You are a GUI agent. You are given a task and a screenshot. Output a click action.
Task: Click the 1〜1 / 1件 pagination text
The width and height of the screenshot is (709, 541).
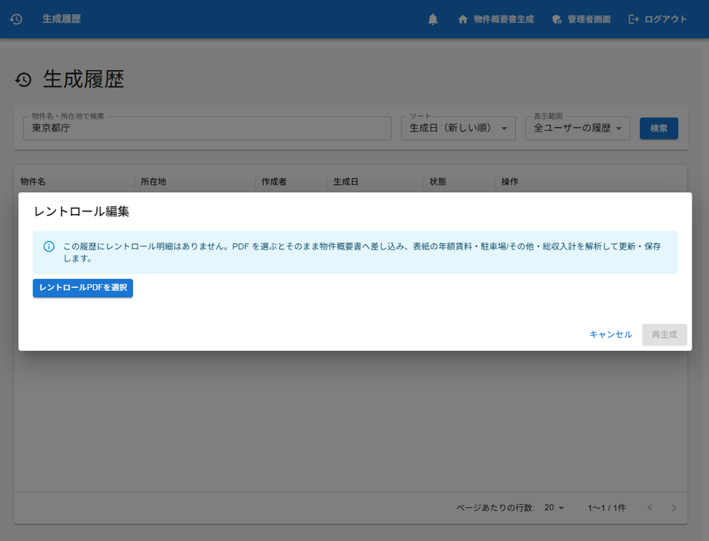607,508
